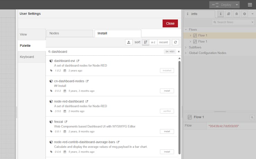The width and height of the screenshot is (256, 159).
Task: Select the highlighted Flow 1 row
Action: pos(220,35)
